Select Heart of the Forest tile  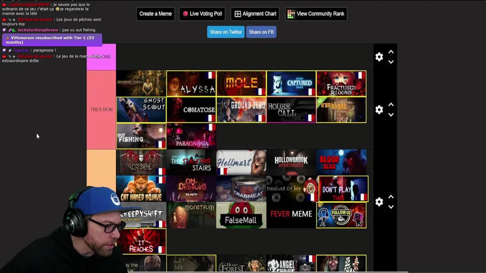tap(241, 264)
